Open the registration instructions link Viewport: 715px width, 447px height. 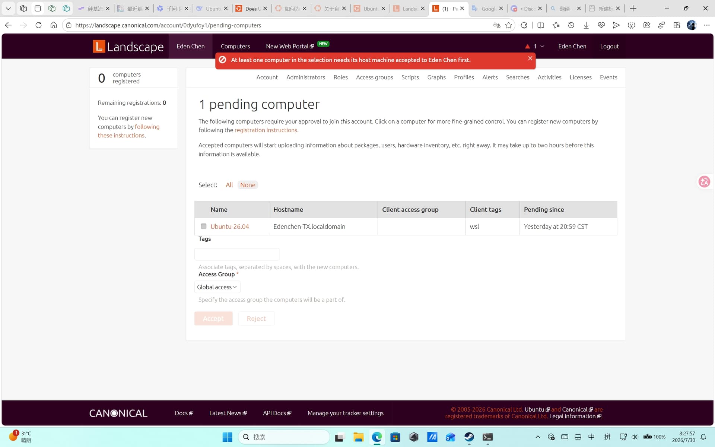tap(266, 130)
